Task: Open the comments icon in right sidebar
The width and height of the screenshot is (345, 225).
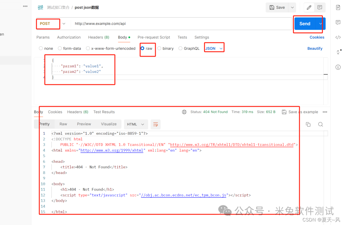Action: pos(338,22)
